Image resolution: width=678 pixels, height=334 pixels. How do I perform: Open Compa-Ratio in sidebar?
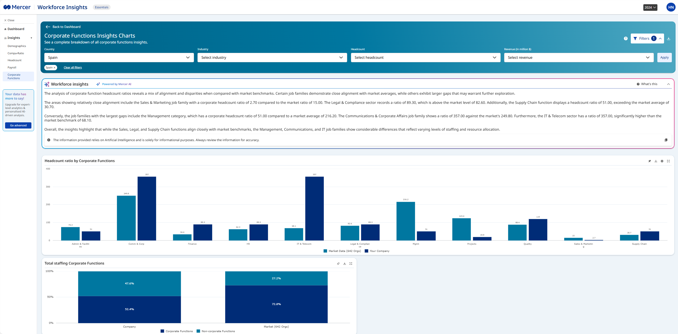[x=16, y=53]
